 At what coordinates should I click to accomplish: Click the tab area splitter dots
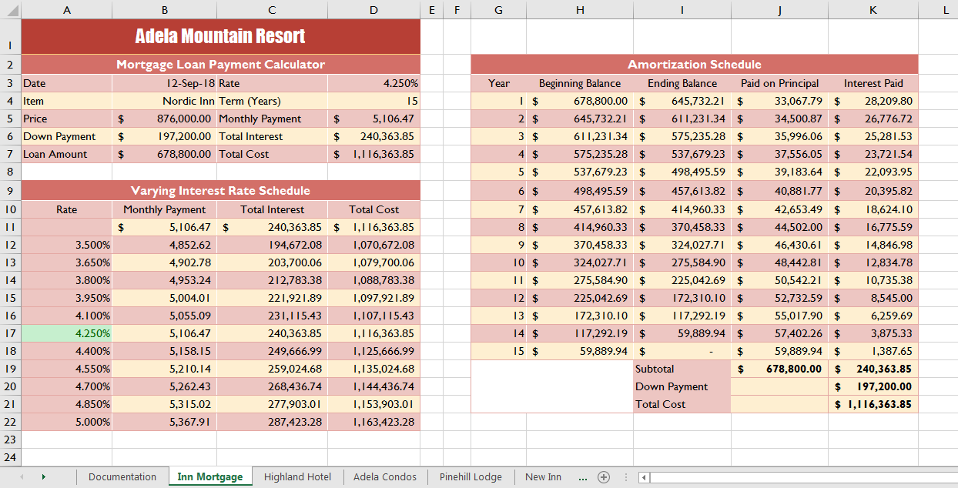tap(625, 477)
